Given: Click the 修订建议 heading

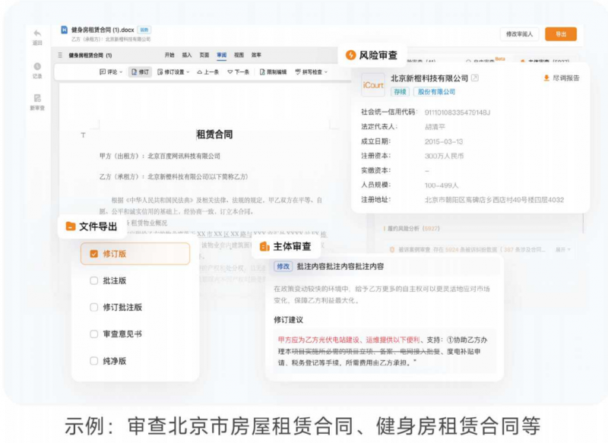Looking at the screenshot, I should point(288,320).
